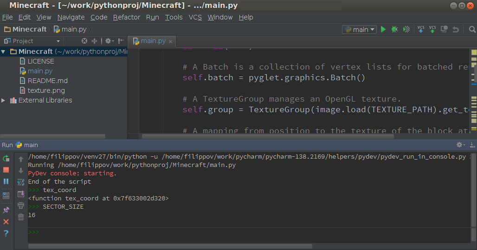Click the console input prompt field

point(250,232)
